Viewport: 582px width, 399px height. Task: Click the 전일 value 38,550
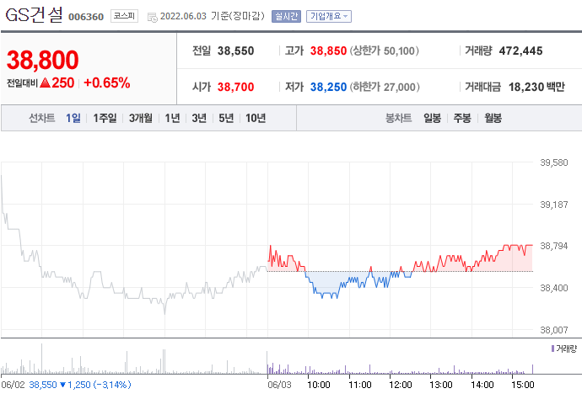235,51
